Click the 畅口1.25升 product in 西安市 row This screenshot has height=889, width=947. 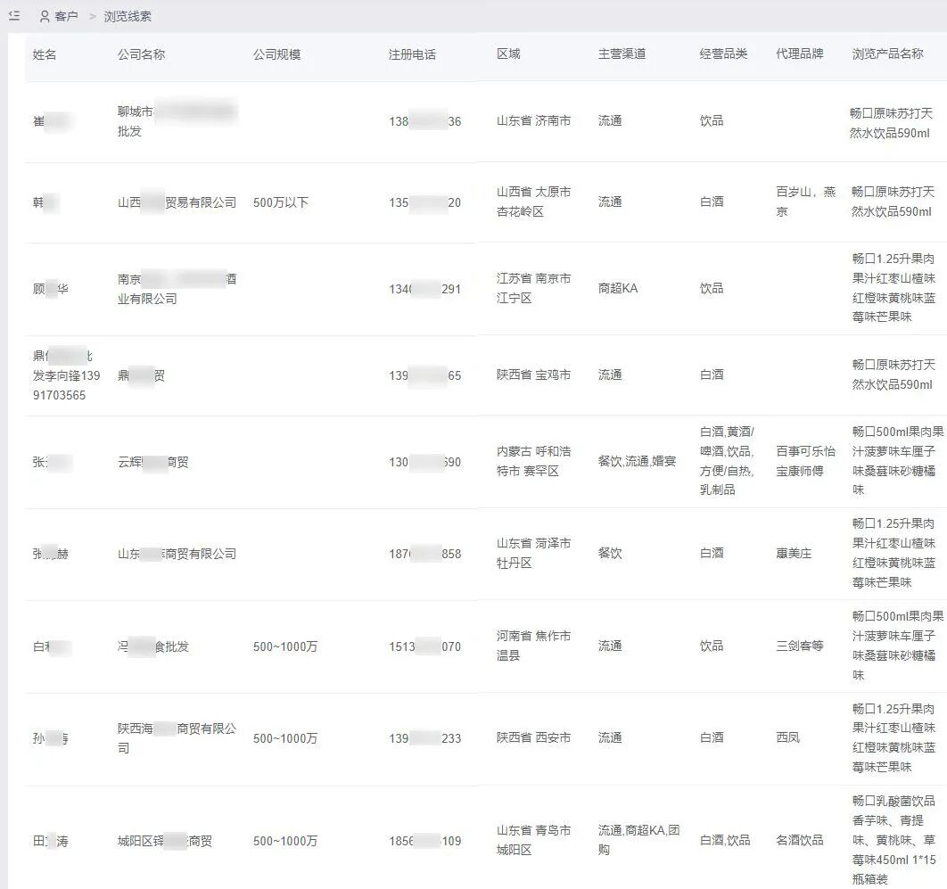click(x=893, y=737)
